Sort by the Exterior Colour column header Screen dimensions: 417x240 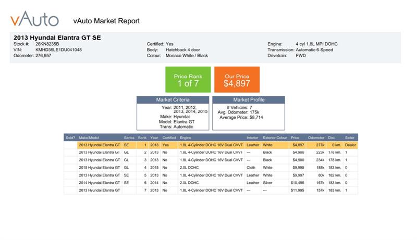[275, 138]
